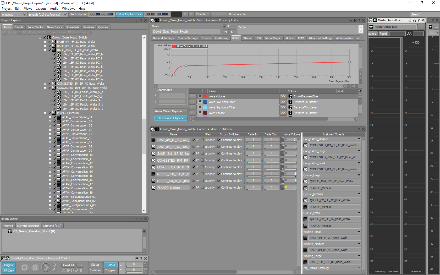Toggle the PF checkbox in Property Editor
This screenshot has height=275, width=440.
point(224,26)
